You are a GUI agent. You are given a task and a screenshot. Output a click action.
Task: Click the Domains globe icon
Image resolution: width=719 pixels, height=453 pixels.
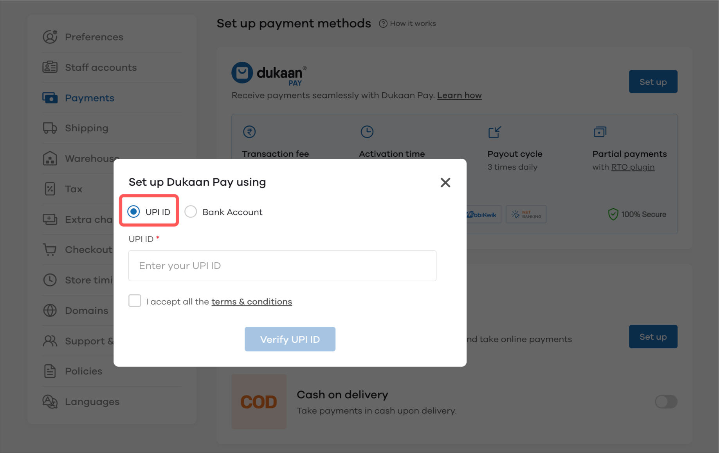(x=50, y=310)
